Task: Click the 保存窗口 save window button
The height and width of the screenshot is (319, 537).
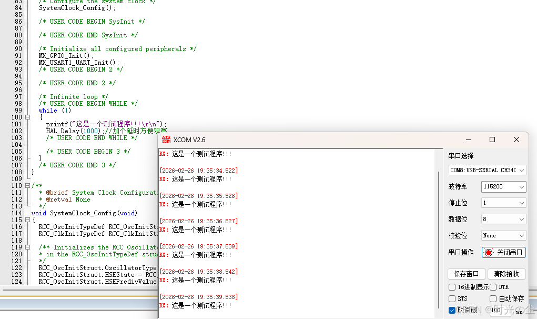Action: click(x=466, y=274)
